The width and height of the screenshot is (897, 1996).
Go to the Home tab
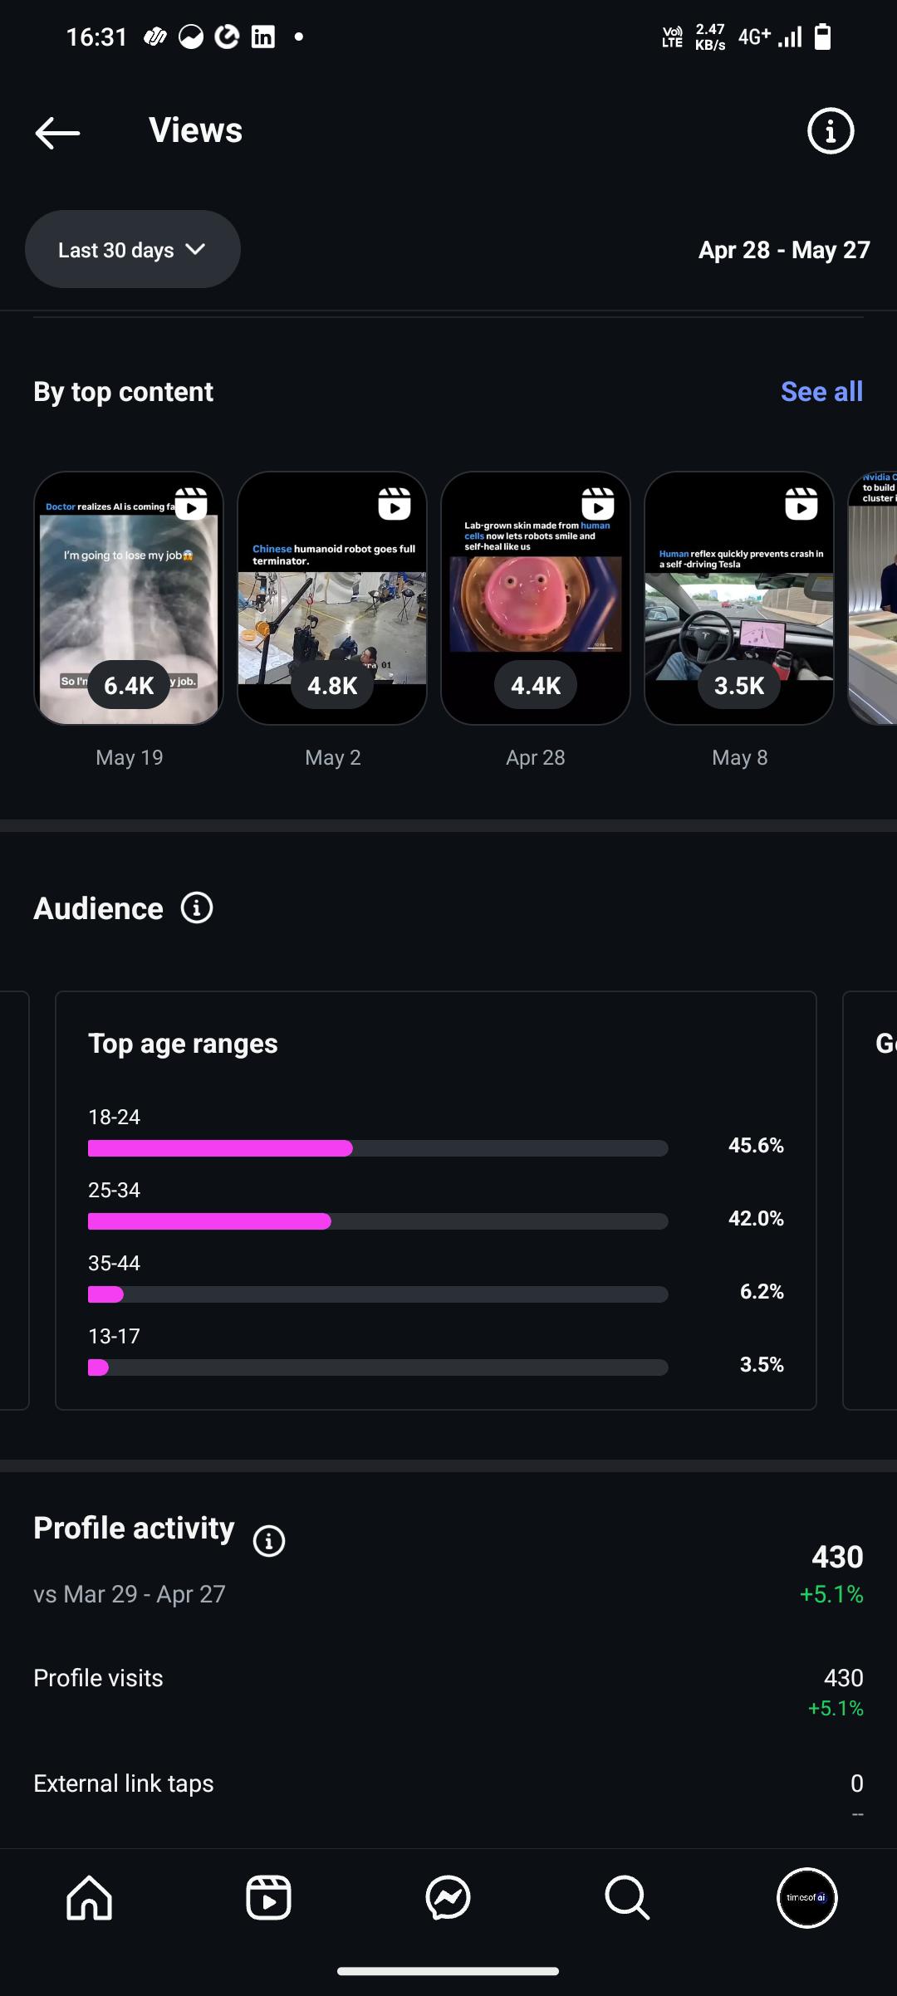(x=90, y=1898)
